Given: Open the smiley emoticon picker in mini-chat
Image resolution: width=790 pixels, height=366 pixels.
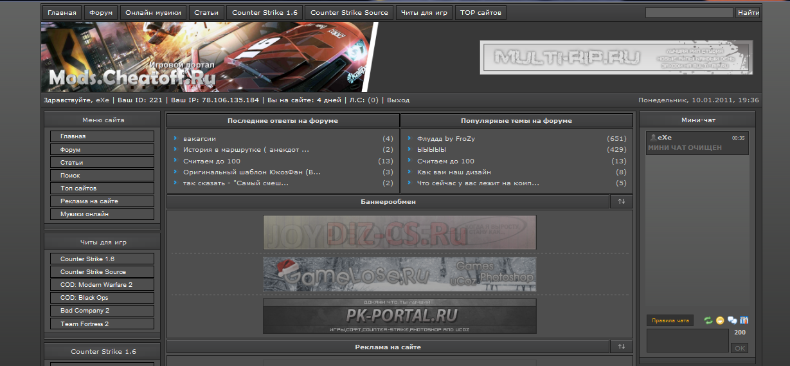Looking at the screenshot, I should tap(720, 320).
